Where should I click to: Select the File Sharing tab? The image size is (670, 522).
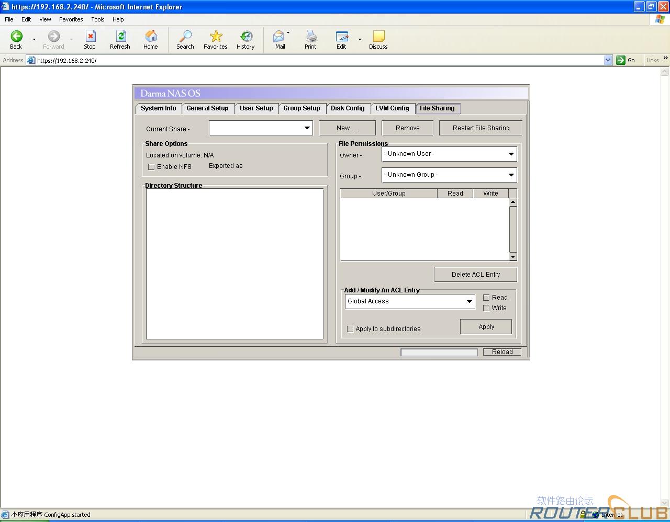point(438,108)
